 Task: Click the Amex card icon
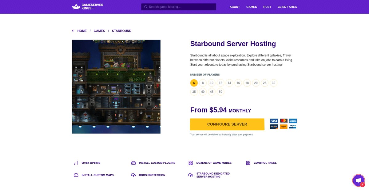click(293, 121)
